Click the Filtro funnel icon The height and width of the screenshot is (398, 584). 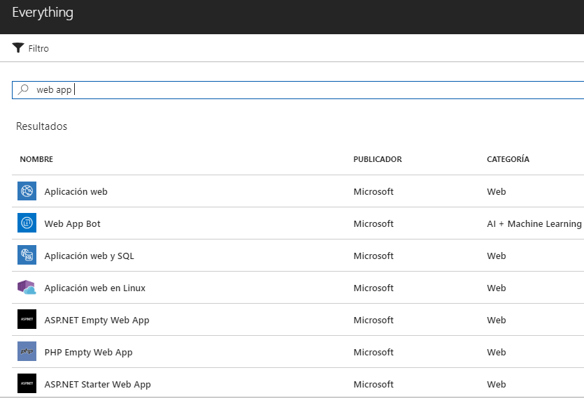(18, 47)
